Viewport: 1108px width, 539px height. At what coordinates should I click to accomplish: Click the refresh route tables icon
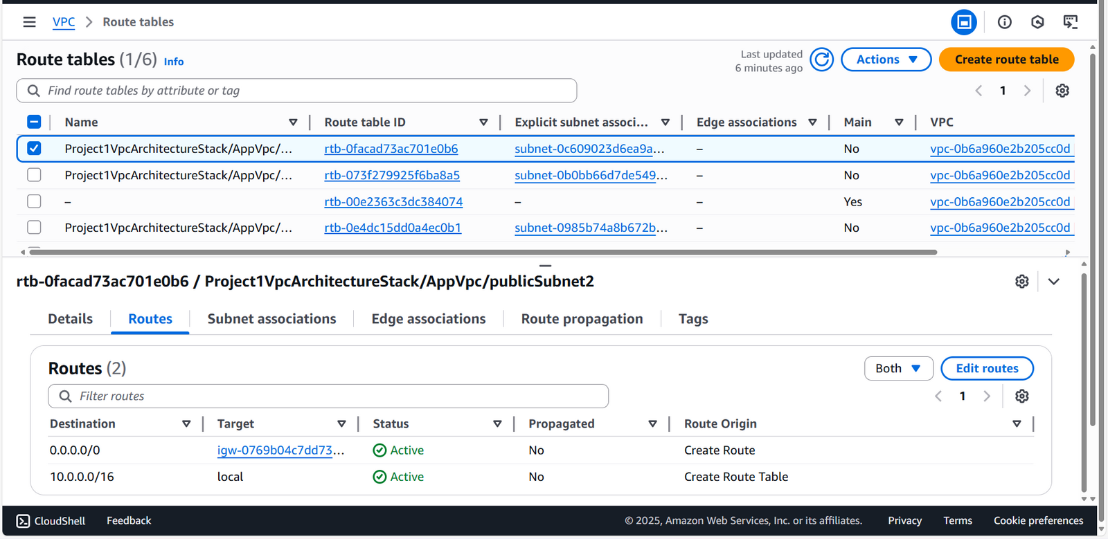[x=821, y=60]
